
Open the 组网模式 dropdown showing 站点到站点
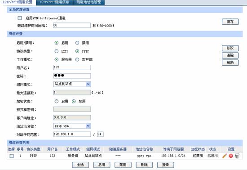[x=72, y=84]
